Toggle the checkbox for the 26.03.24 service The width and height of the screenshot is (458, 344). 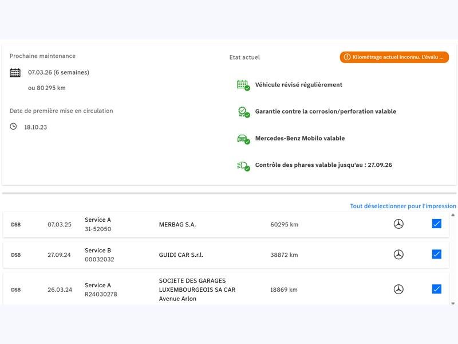(437, 290)
